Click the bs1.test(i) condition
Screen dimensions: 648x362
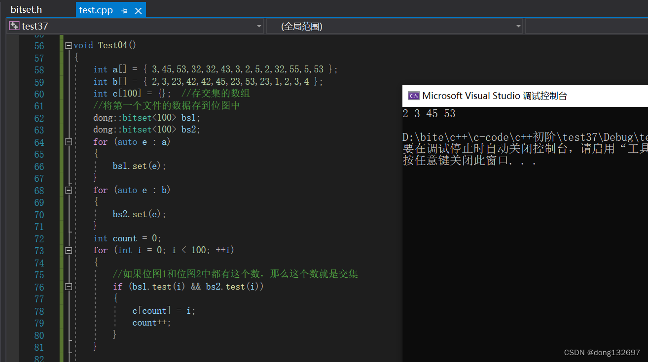(158, 286)
